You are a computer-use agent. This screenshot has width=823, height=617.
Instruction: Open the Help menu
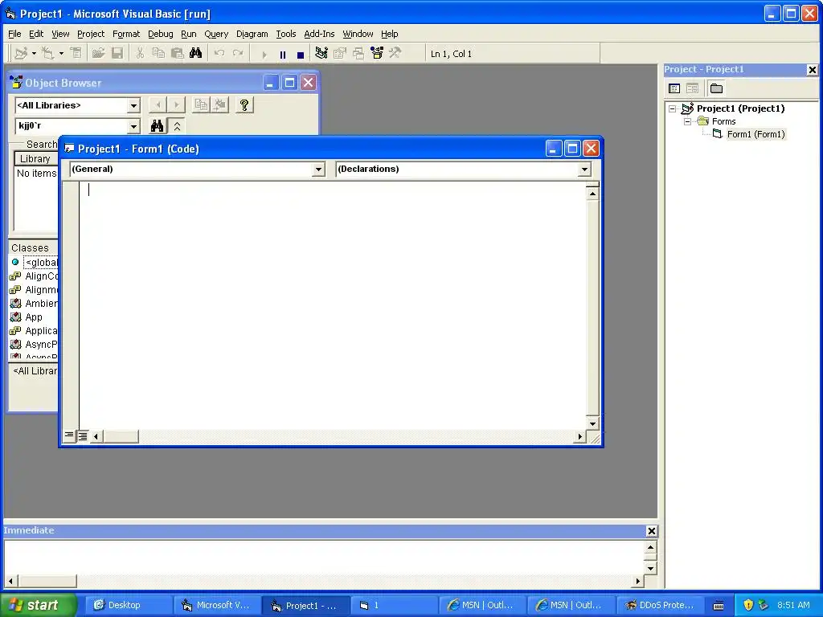(390, 34)
